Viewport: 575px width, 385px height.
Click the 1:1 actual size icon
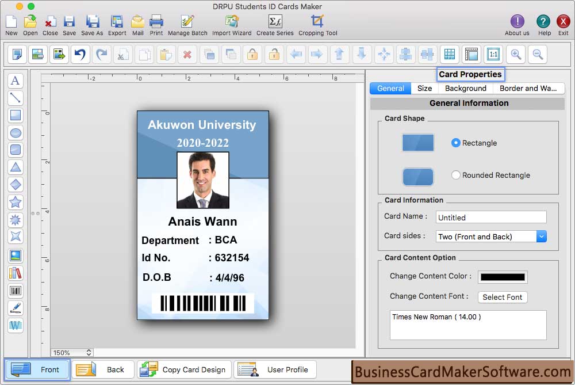tap(493, 54)
